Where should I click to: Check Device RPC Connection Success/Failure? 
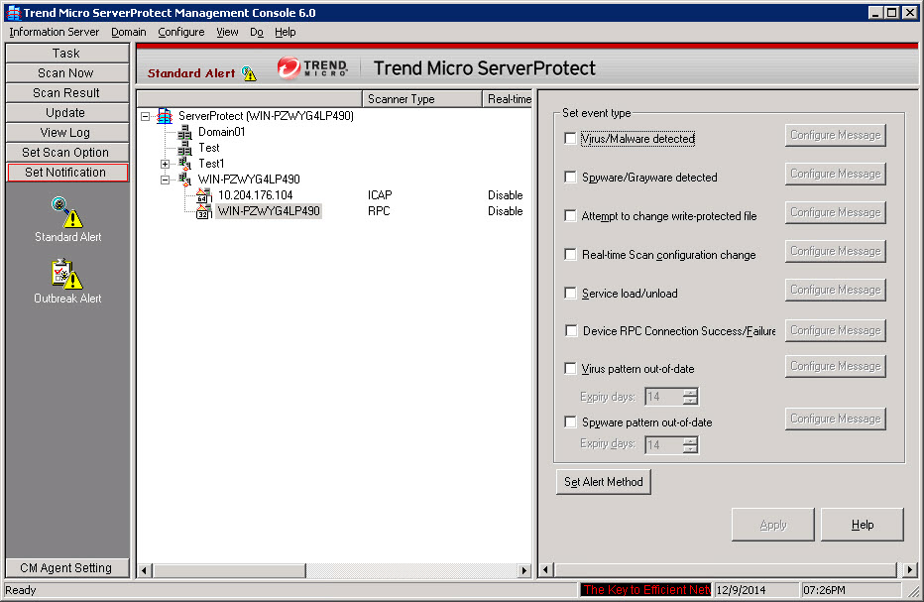coord(570,331)
